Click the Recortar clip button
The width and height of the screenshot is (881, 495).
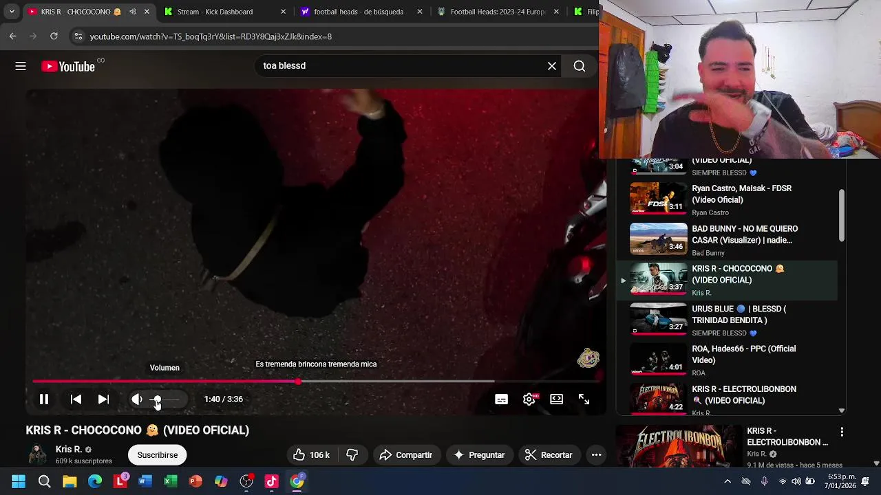tap(549, 454)
